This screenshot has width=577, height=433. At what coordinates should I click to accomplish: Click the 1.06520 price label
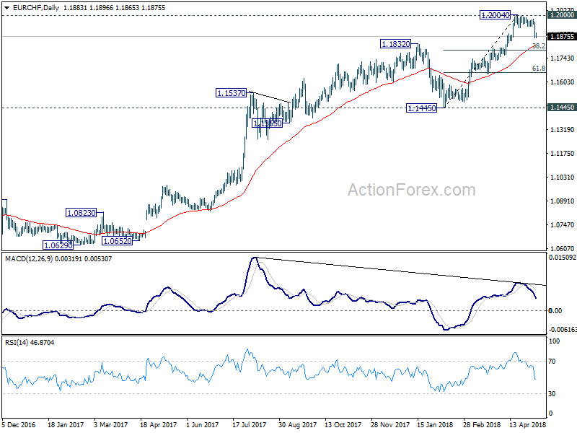pyautogui.click(x=117, y=241)
